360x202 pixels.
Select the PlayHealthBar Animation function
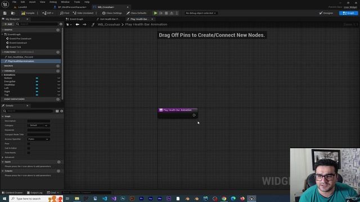(x=31, y=61)
